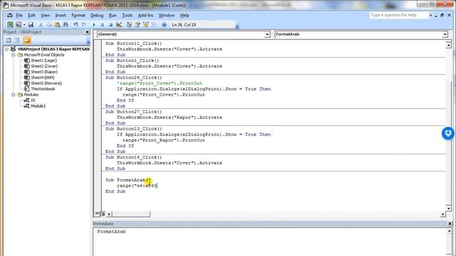Select ThisWorkbook in project tree
The height and width of the screenshot is (256, 456).
coord(43,89)
